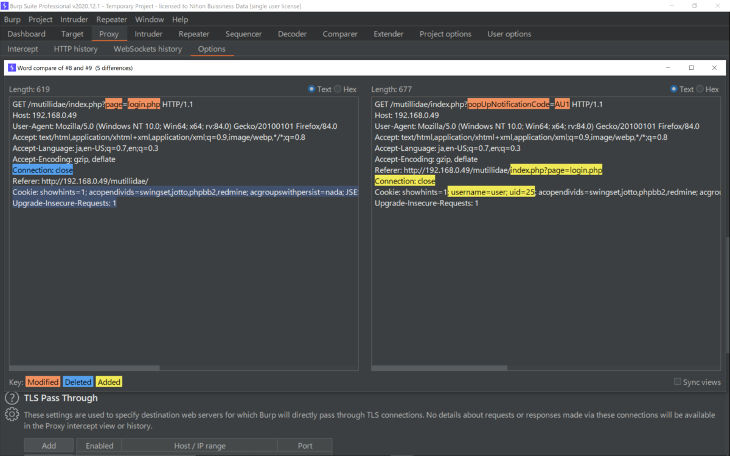
Task: Click the deleted 'Connection: close' line in left pane
Action: (43, 170)
